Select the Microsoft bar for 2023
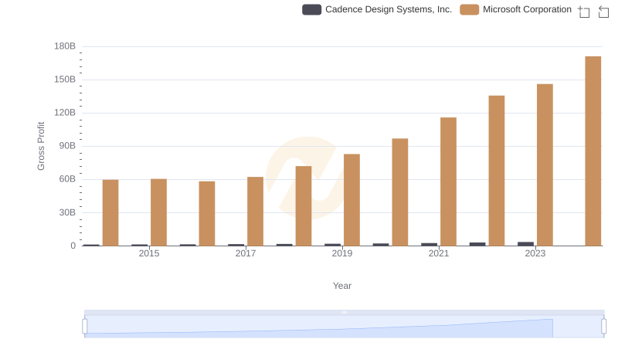This screenshot has height=356, width=618. coord(545,165)
